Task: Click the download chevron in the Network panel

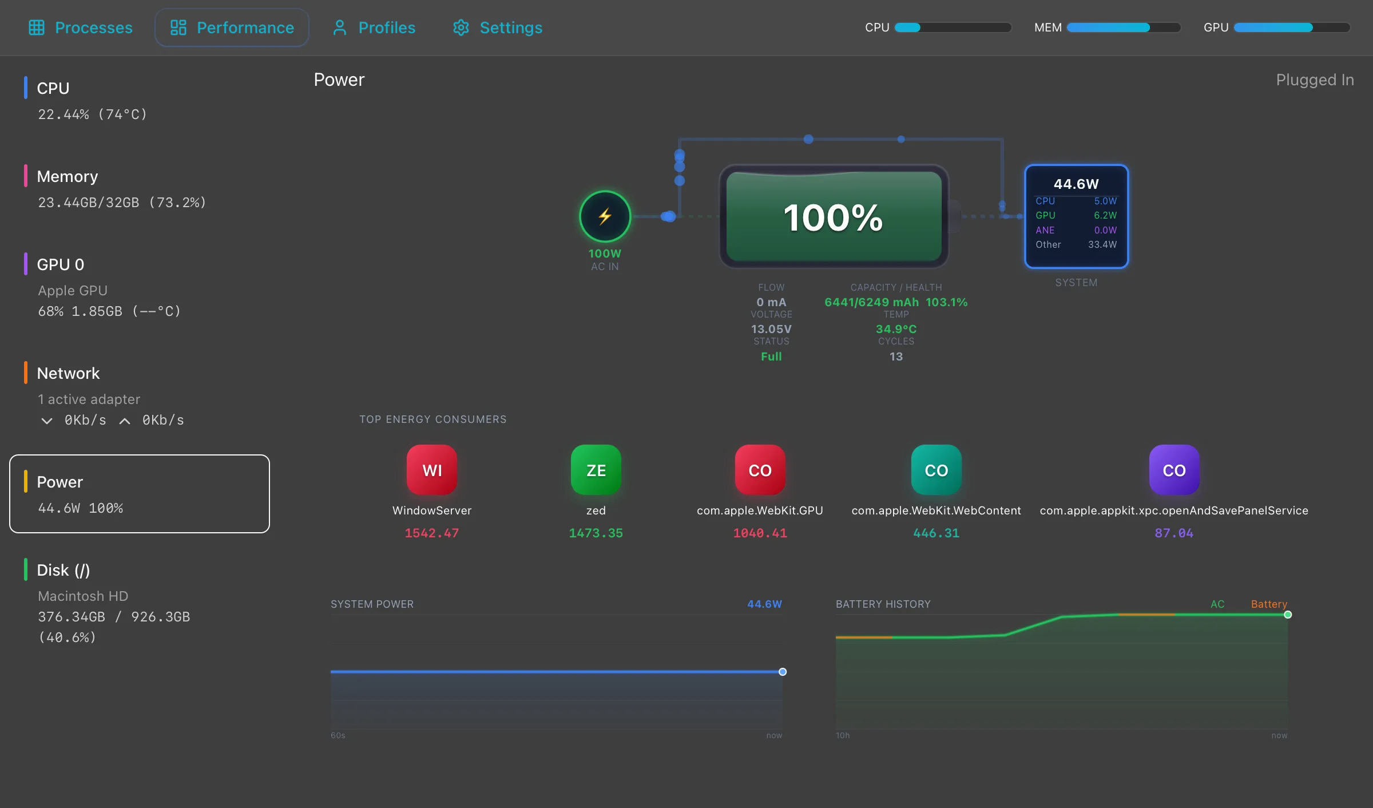Action: (x=47, y=421)
